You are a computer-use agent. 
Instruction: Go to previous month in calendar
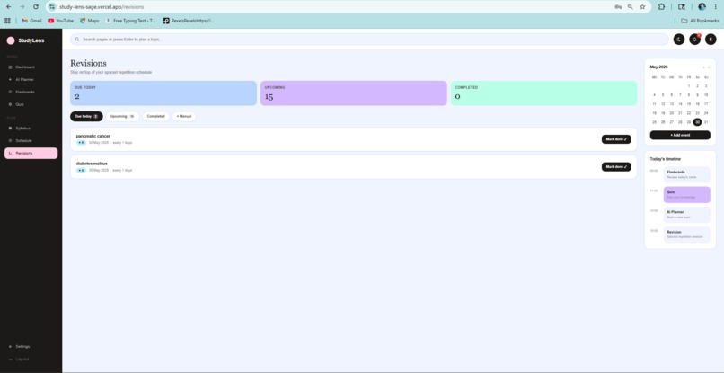[703, 67]
